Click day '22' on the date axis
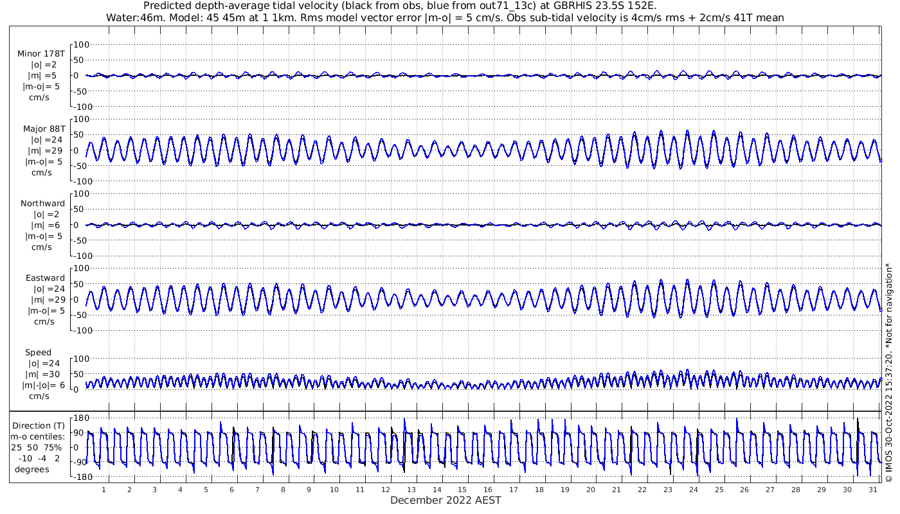The width and height of the screenshot is (900, 514). pos(642,490)
